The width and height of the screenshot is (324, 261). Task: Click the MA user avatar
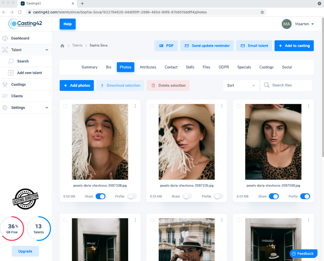tap(286, 24)
